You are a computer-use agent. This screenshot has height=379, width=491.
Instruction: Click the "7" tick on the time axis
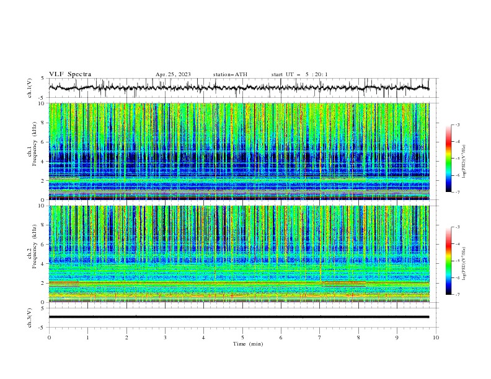point(320,338)
